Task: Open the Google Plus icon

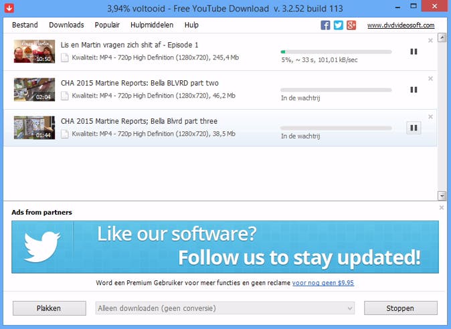Action: (x=351, y=25)
